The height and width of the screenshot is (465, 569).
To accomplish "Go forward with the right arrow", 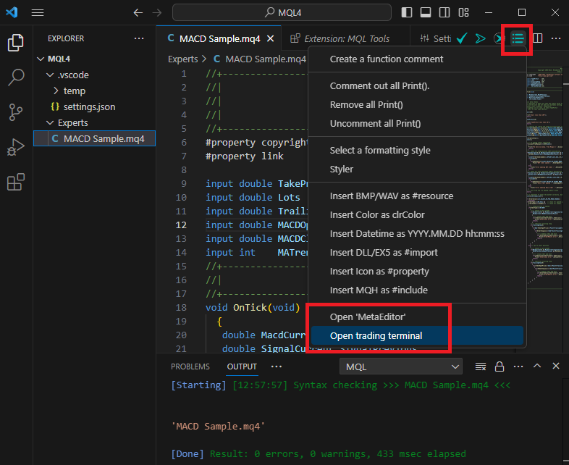I will (157, 13).
